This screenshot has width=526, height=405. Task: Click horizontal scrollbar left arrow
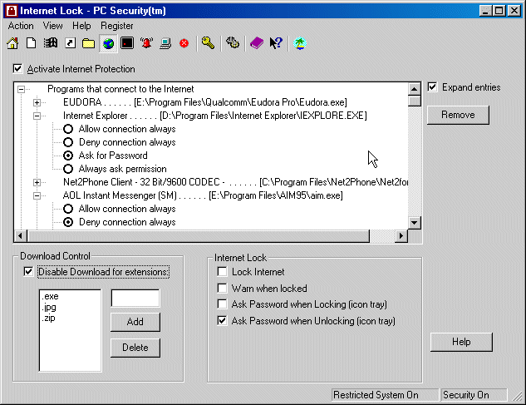21,235
